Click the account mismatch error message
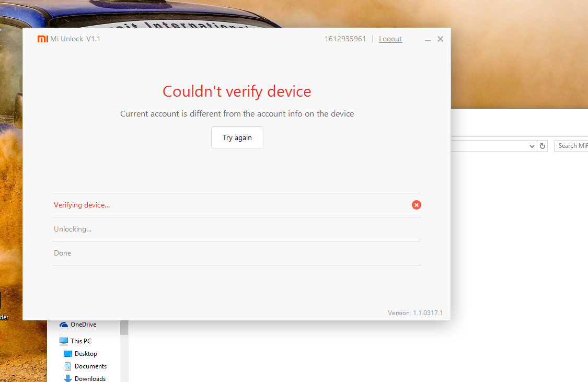 237,113
